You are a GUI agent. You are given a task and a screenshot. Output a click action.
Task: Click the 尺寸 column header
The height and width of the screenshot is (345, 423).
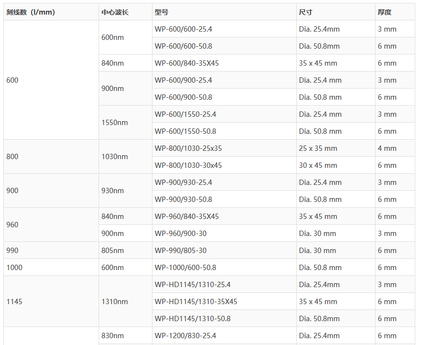point(305,12)
